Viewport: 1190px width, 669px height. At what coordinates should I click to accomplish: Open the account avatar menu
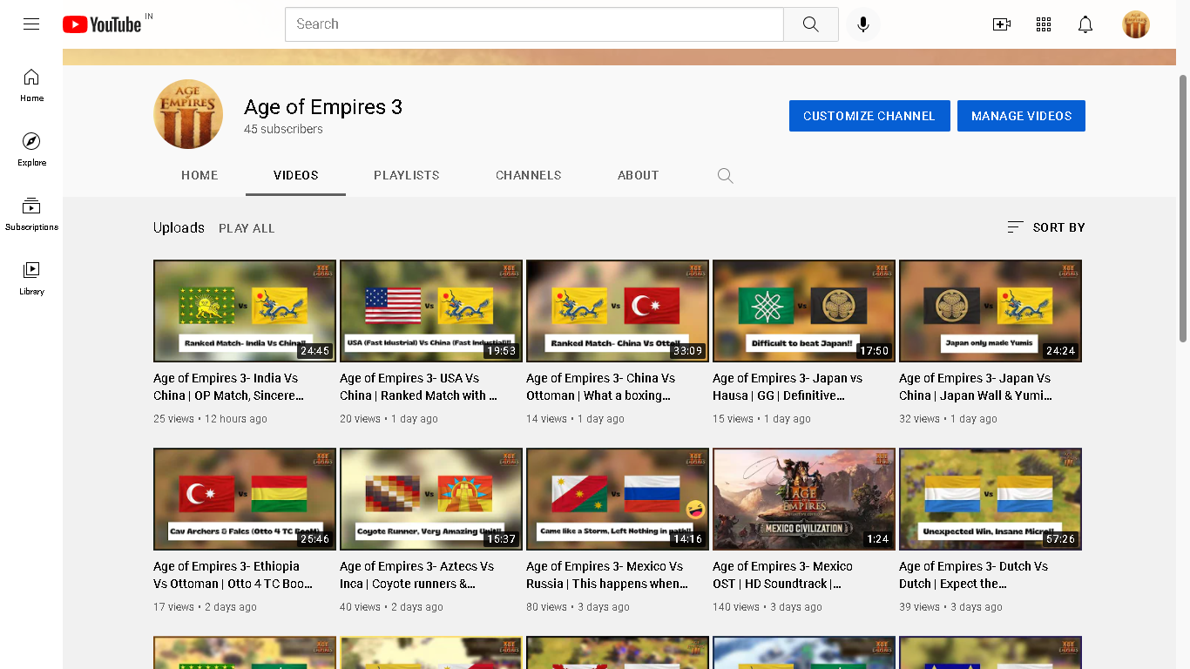pos(1136,24)
